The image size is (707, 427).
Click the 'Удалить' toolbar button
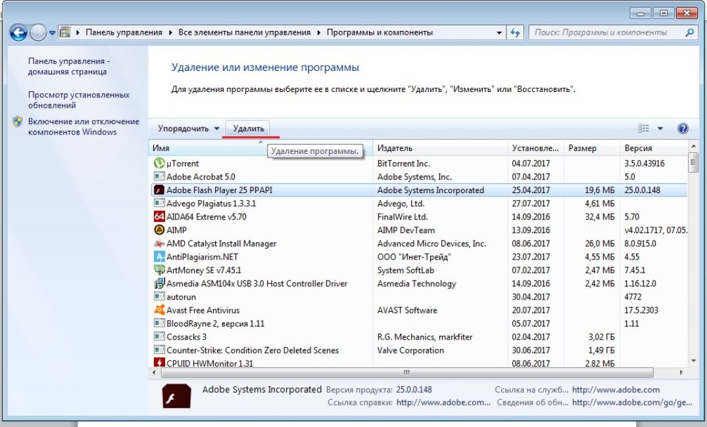249,129
